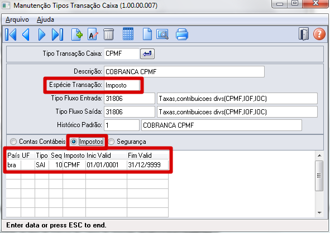Click the Tipo column header
330x233 pixels.
(x=42, y=156)
